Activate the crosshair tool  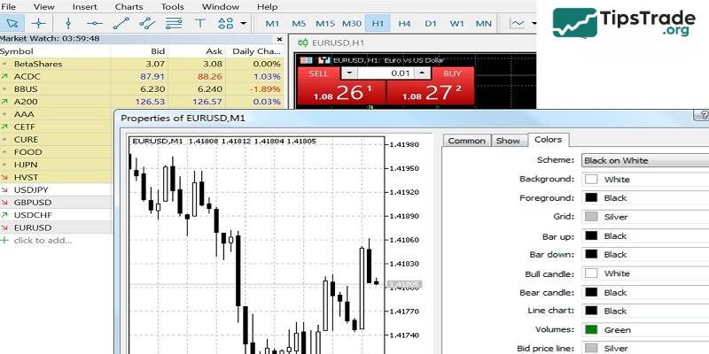click(37, 23)
